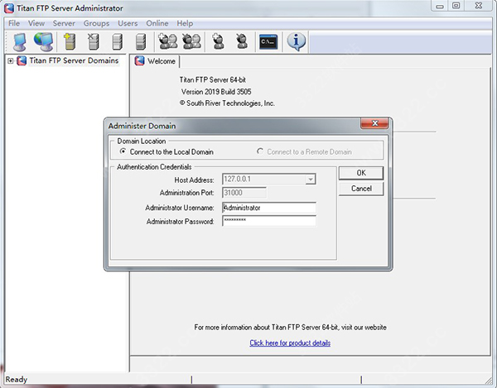
Task: Maximize the Titan FTP Server Administrator window
Action: point(456,6)
